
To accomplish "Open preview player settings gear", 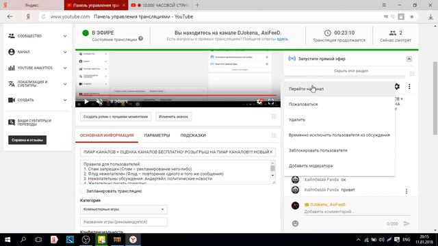I will pos(260,102).
